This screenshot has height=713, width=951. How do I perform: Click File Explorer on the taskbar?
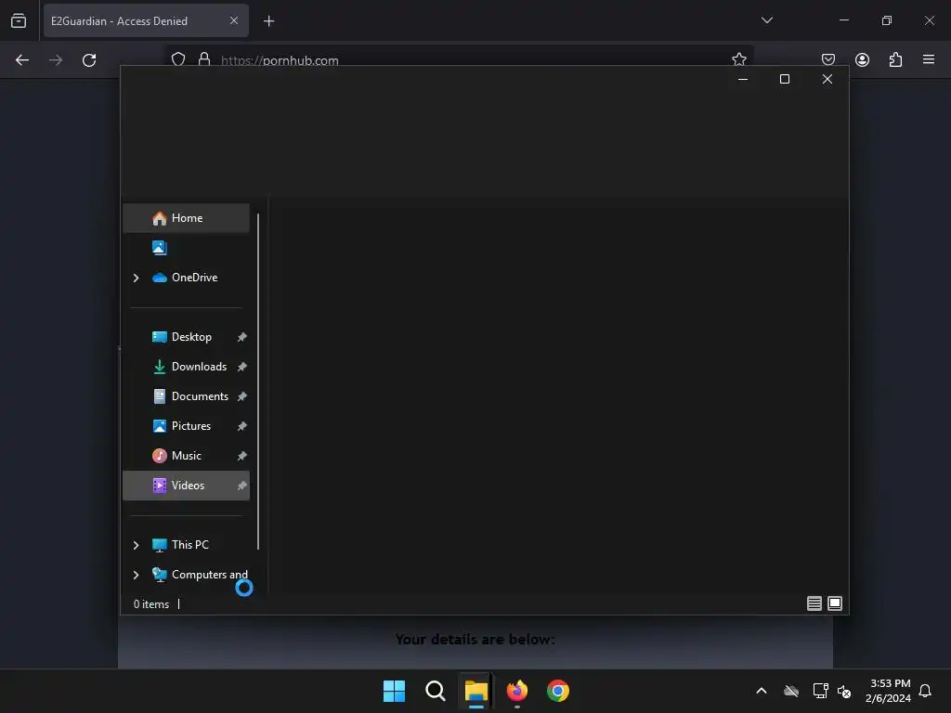[x=476, y=691]
